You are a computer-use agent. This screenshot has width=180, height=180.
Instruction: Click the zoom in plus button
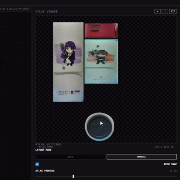[157, 11]
